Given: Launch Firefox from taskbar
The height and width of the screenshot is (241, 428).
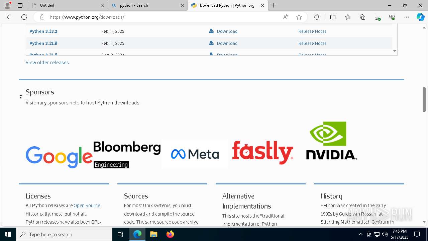Looking at the screenshot, I should (x=170, y=234).
